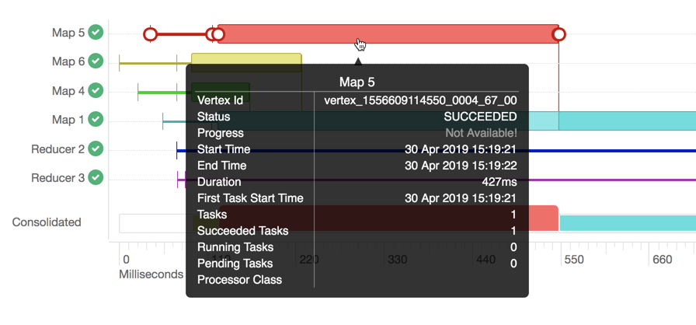This screenshot has height=325, width=696.
Task: Click the Map 1 vertex name label
Action: click(68, 120)
